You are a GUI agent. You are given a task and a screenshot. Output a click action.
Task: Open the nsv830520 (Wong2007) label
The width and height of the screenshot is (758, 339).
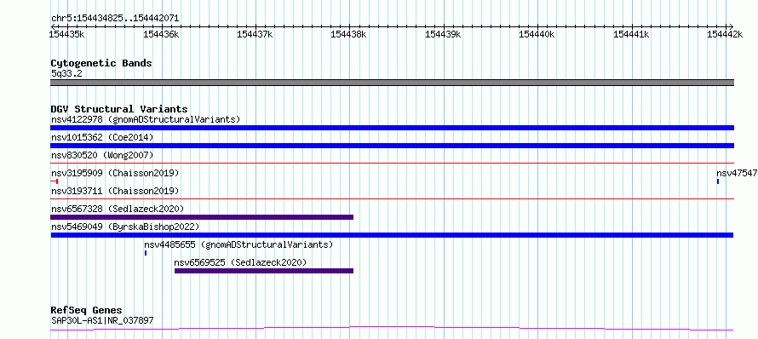pyautogui.click(x=102, y=155)
